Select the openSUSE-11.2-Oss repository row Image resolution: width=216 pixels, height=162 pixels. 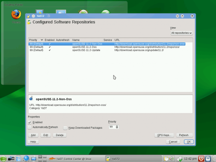(x=107, y=47)
